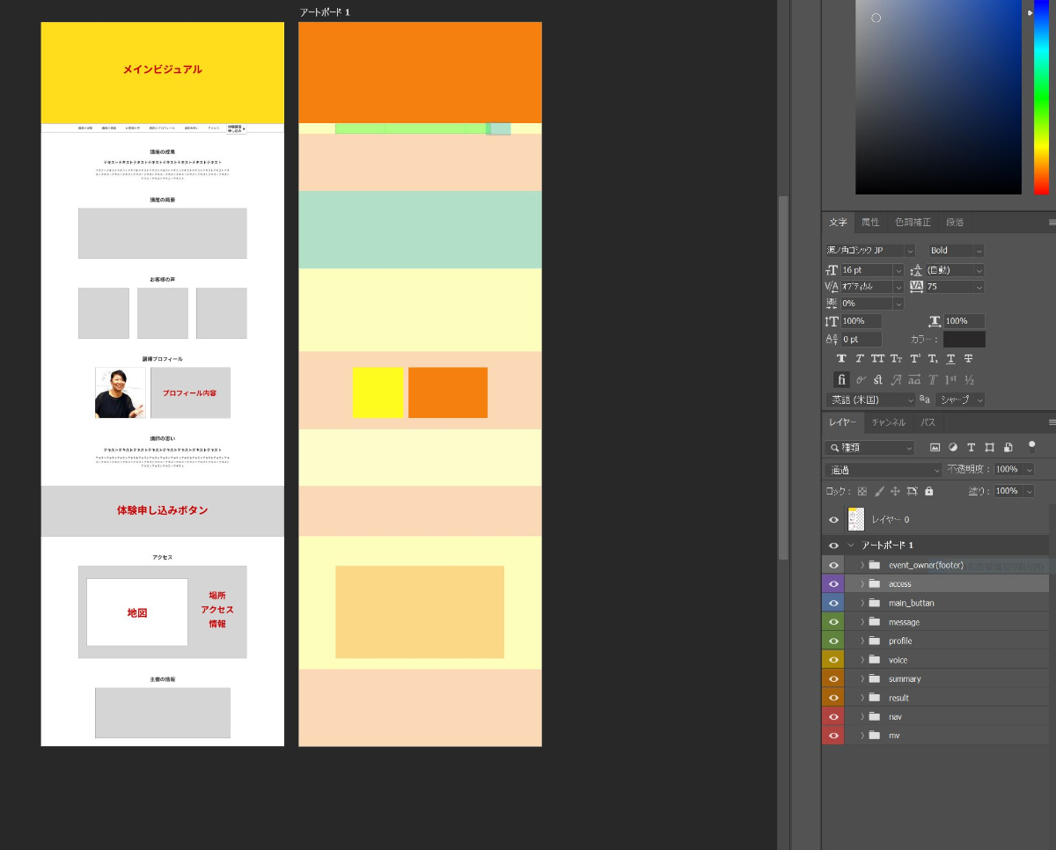Filter layers by adjustment layer icon

[953, 448]
